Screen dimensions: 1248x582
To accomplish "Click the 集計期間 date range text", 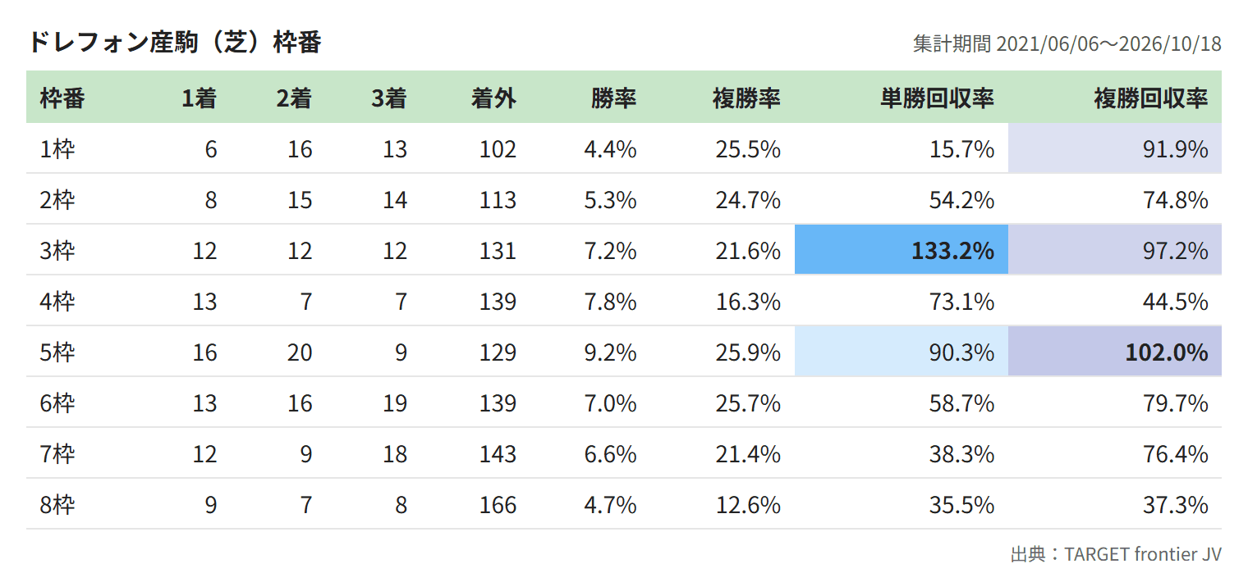I will click(1067, 43).
